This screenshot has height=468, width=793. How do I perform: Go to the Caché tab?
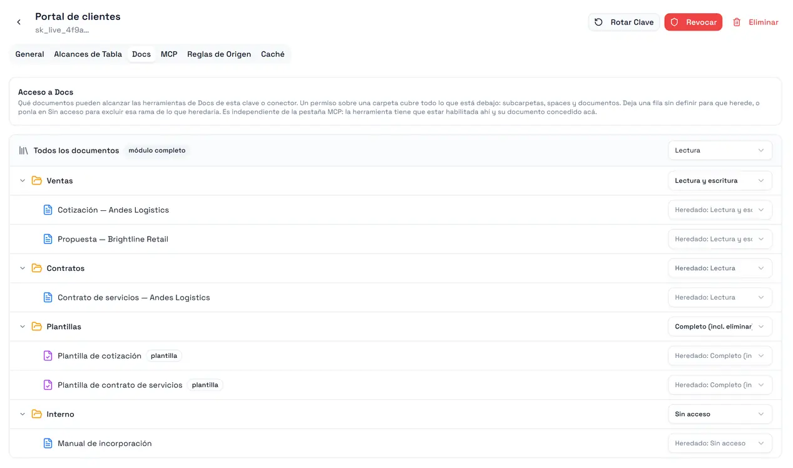(273, 54)
